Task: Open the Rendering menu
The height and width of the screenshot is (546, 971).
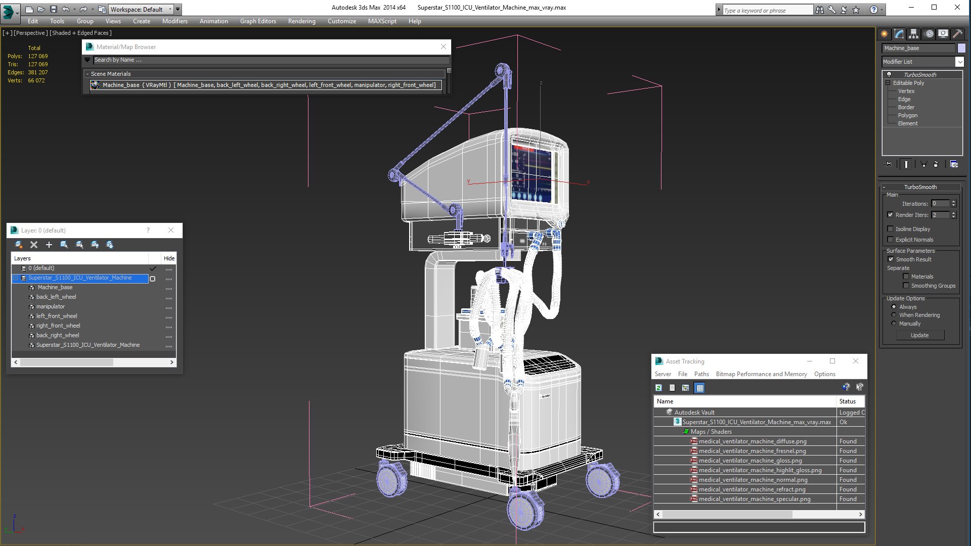Action: tap(301, 21)
